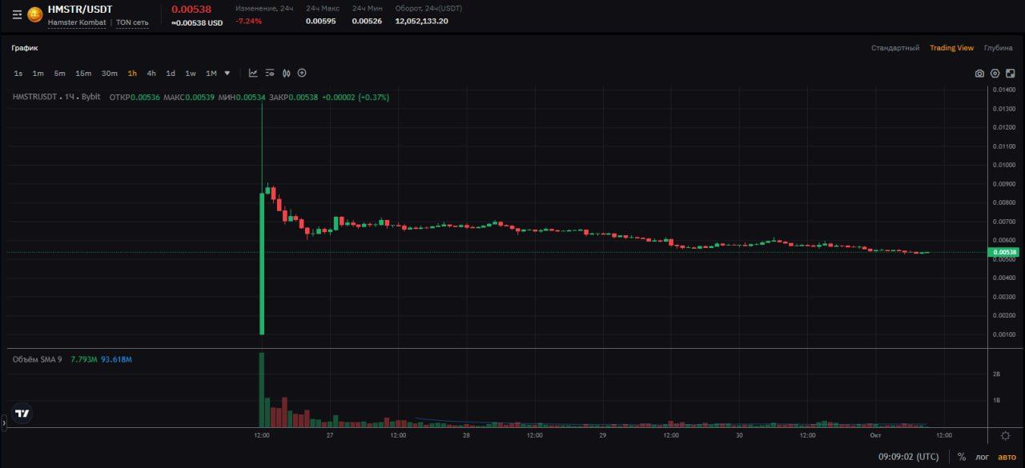Click the Hamster Kombat coin logo
This screenshot has width=1025, height=468.
35,14
